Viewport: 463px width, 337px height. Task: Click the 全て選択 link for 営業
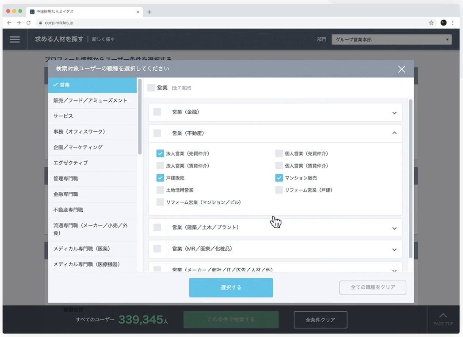point(181,88)
